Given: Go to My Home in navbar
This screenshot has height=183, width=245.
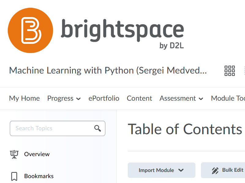Looking at the screenshot, I should pyautogui.click(x=24, y=98).
